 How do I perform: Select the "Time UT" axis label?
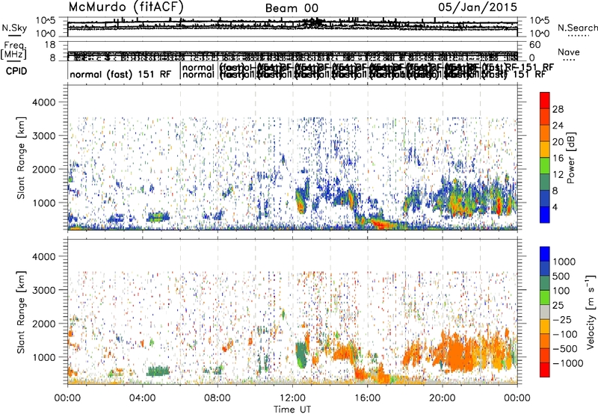[x=292, y=410]
